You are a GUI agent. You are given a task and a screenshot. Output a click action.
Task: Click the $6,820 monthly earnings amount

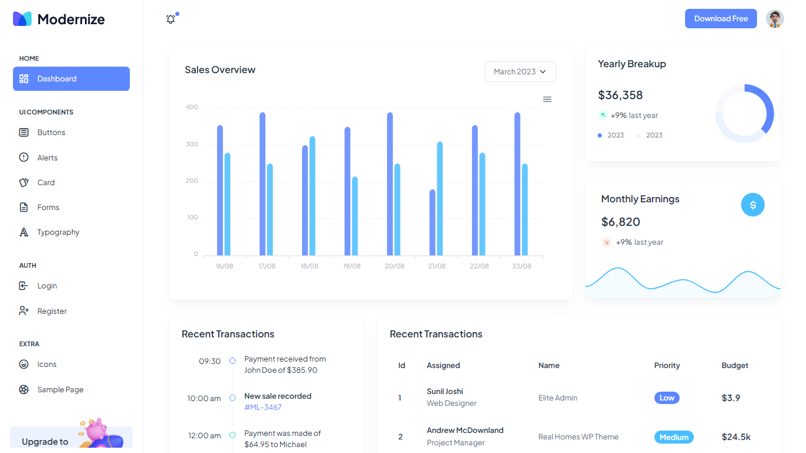621,222
